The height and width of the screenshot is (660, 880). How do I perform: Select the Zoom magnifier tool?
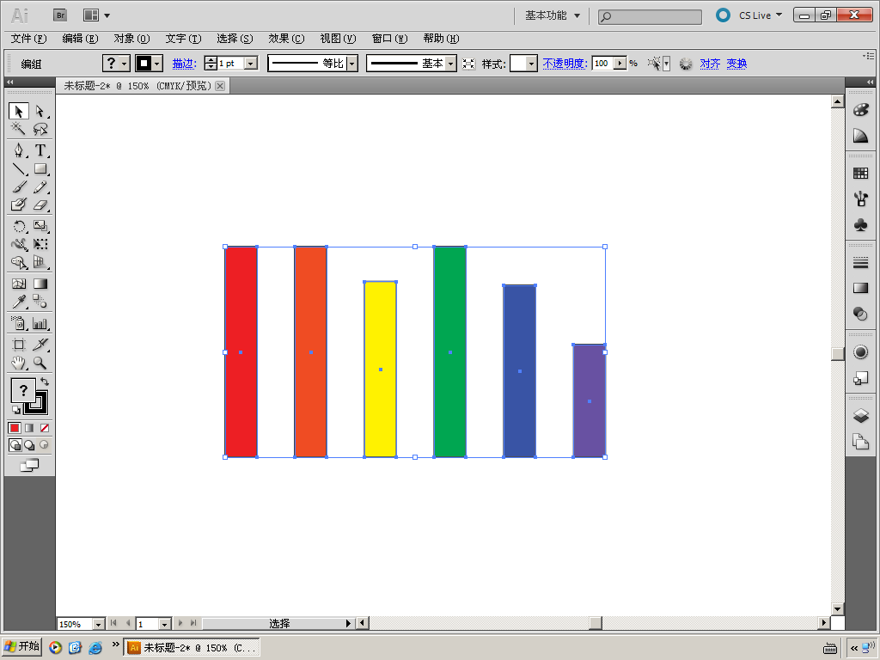click(x=40, y=364)
